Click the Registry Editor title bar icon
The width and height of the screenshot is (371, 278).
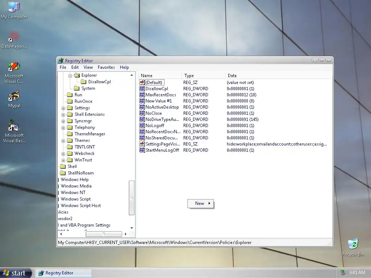click(61, 61)
